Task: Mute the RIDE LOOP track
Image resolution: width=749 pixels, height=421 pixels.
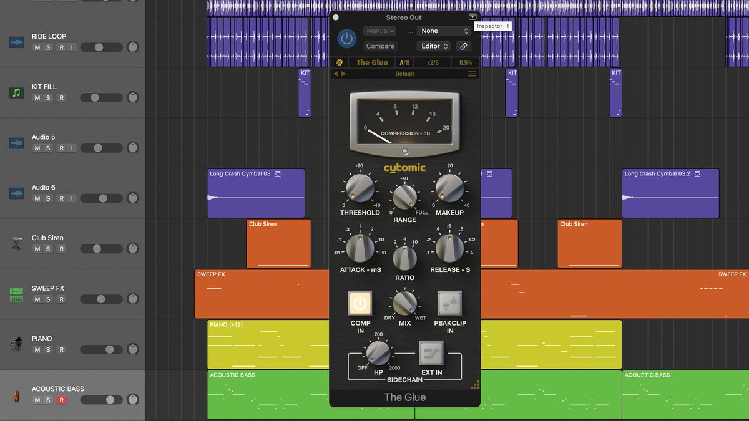Action: 37,47
